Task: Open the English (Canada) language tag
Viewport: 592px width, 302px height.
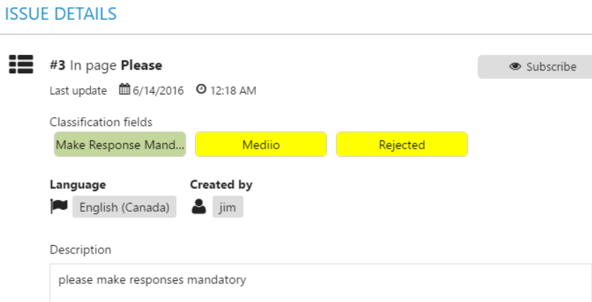Action: pyautogui.click(x=124, y=207)
